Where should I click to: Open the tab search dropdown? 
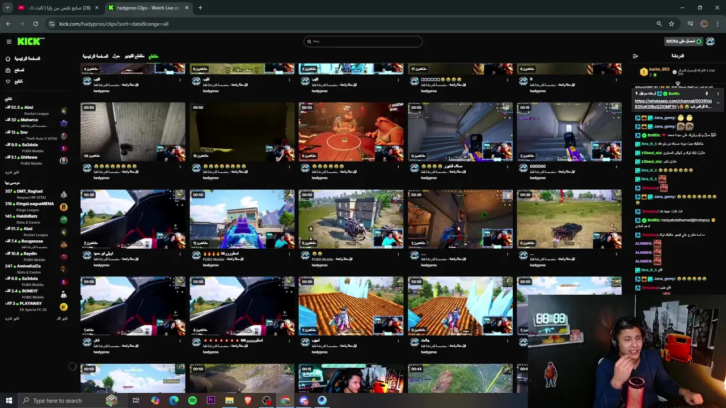point(7,8)
